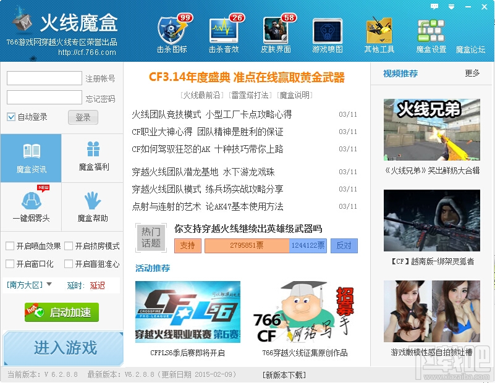Open the 击杀图标 kill icon tool
The height and width of the screenshot is (383, 495).
pyautogui.click(x=172, y=34)
